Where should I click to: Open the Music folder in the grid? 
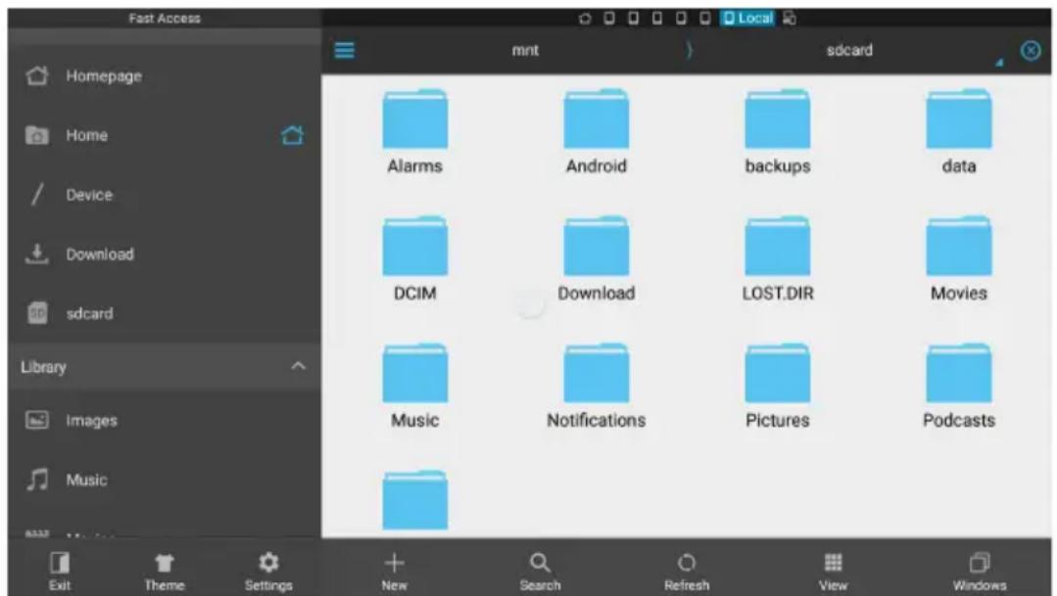pyautogui.click(x=414, y=387)
